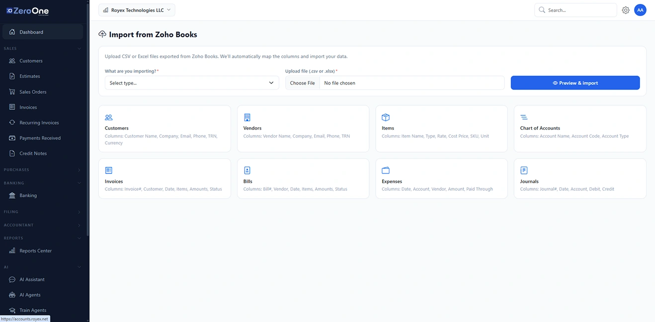Image resolution: width=655 pixels, height=322 pixels.
Task: Select the Bills import card
Action: pyautogui.click(x=303, y=179)
